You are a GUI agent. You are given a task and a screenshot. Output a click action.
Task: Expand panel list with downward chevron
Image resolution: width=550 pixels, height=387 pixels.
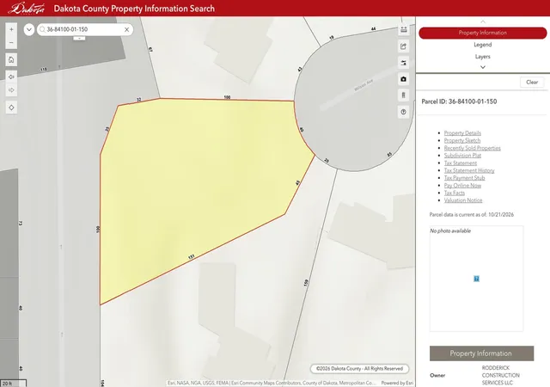(x=483, y=67)
